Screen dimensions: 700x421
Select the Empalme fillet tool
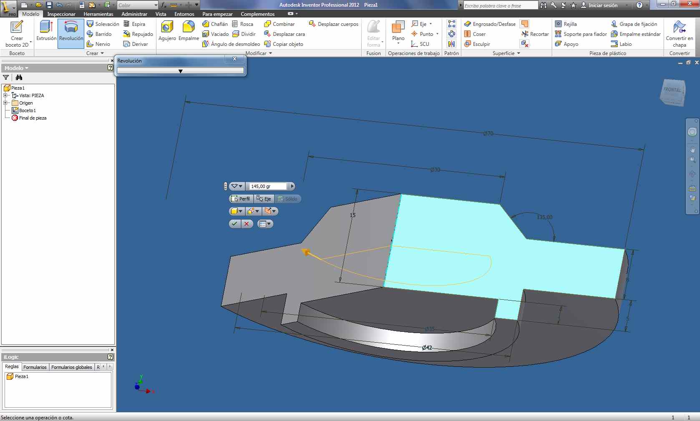point(189,31)
